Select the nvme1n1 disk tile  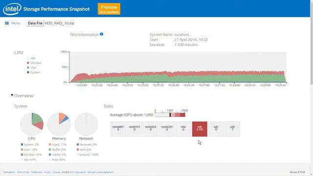(134, 129)
